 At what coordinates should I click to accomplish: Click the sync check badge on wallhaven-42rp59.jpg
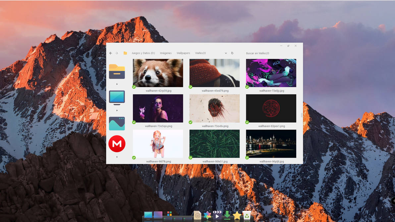[x=134, y=87]
